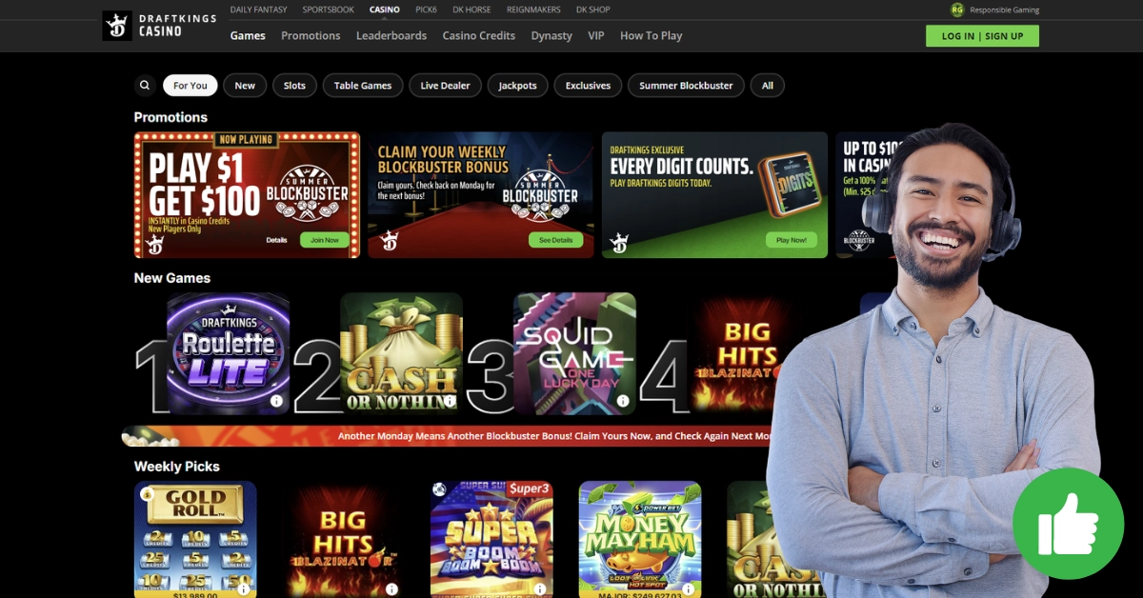Click Play Now on Every Digit Counts promo

click(792, 240)
